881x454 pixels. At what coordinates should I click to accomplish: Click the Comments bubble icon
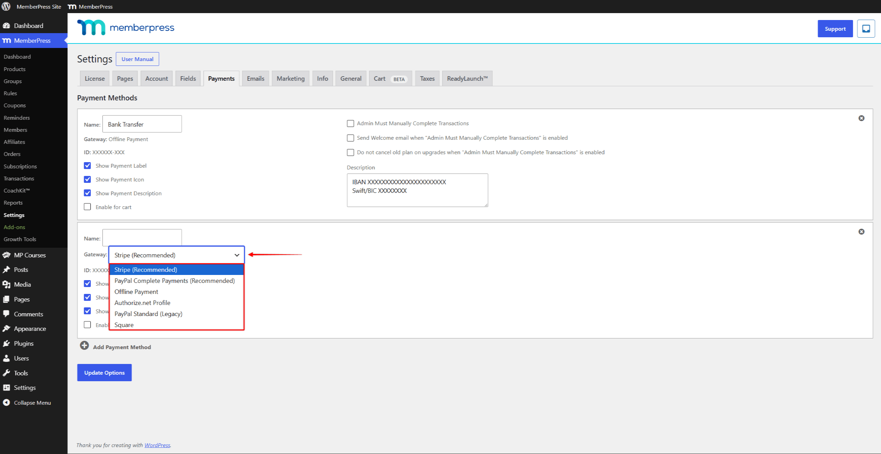pyautogui.click(x=6, y=314)
